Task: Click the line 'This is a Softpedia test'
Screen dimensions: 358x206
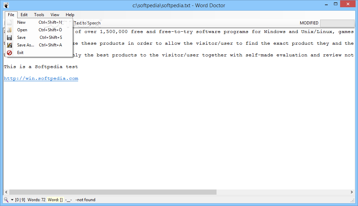Action: tap(41, 67)
